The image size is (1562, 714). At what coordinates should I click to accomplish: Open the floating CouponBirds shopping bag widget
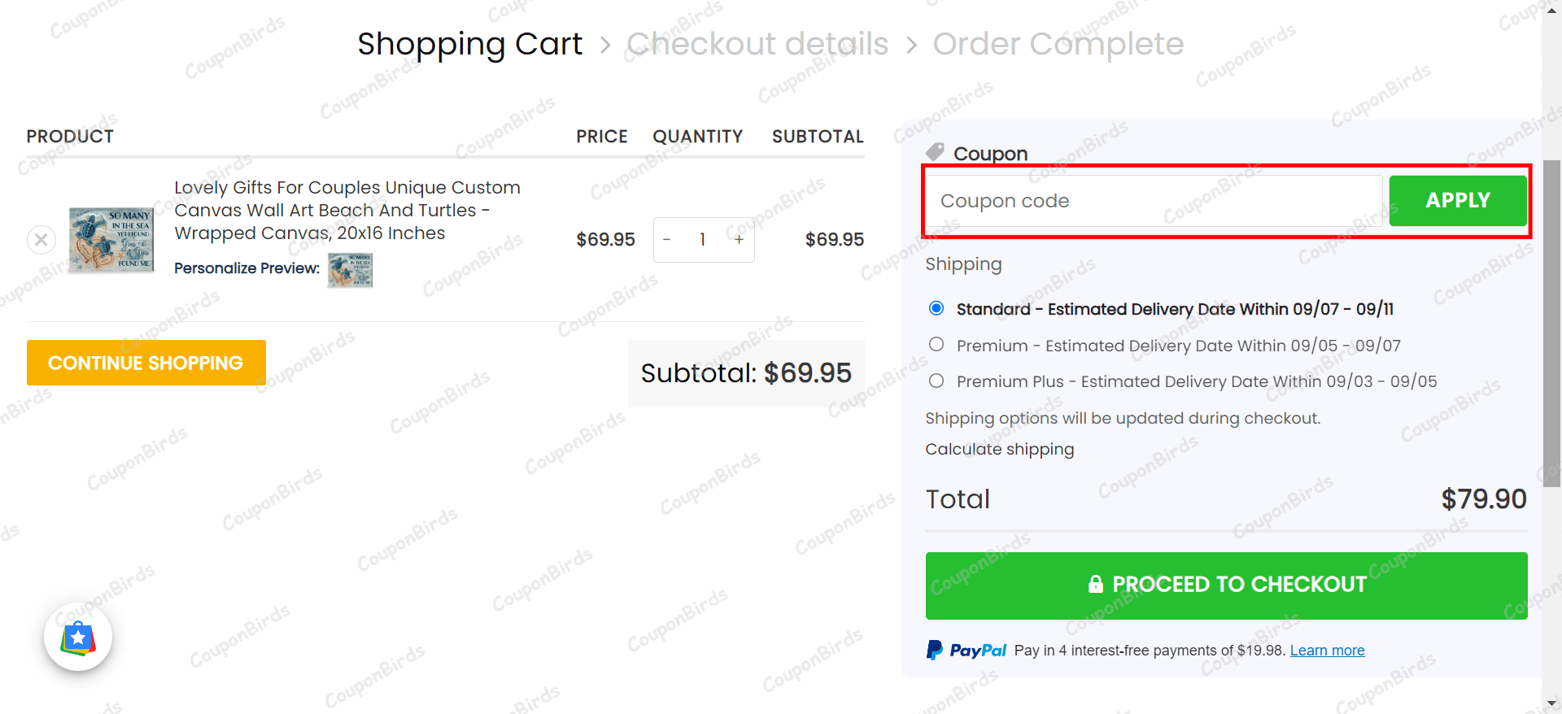77,637
